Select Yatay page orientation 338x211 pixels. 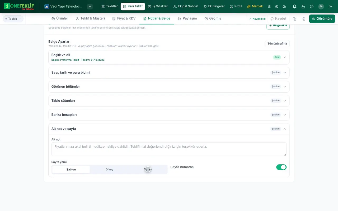148,169
